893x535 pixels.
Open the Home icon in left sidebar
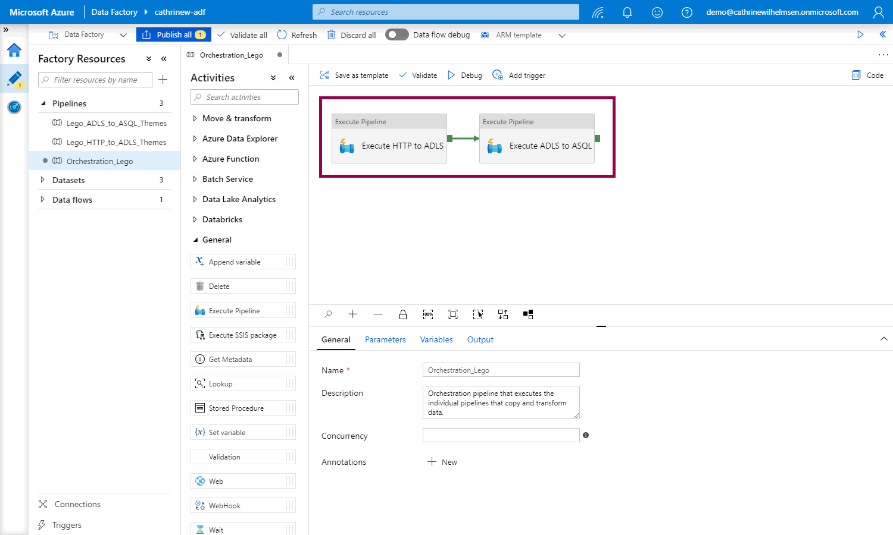(x=14, y=51)
